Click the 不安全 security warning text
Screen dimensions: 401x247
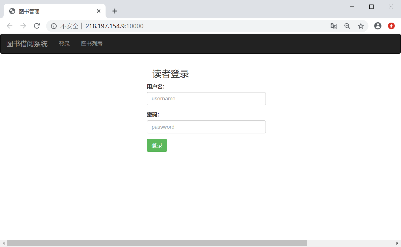coord(69,26)
